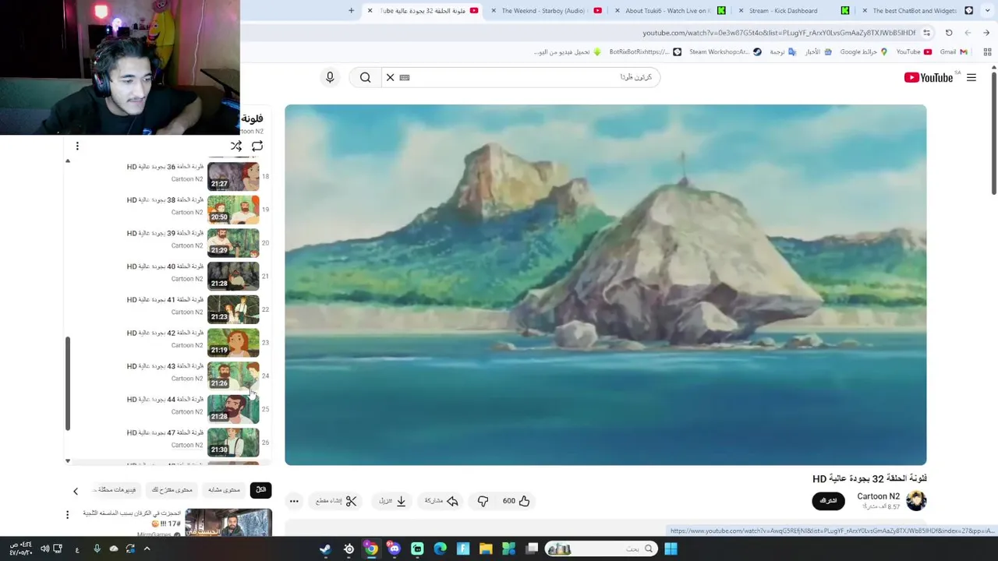Viewport: 998px width, 561px height.
Task: Open the episode 44 title in the playlist
Action: click(x=165, y=400)
